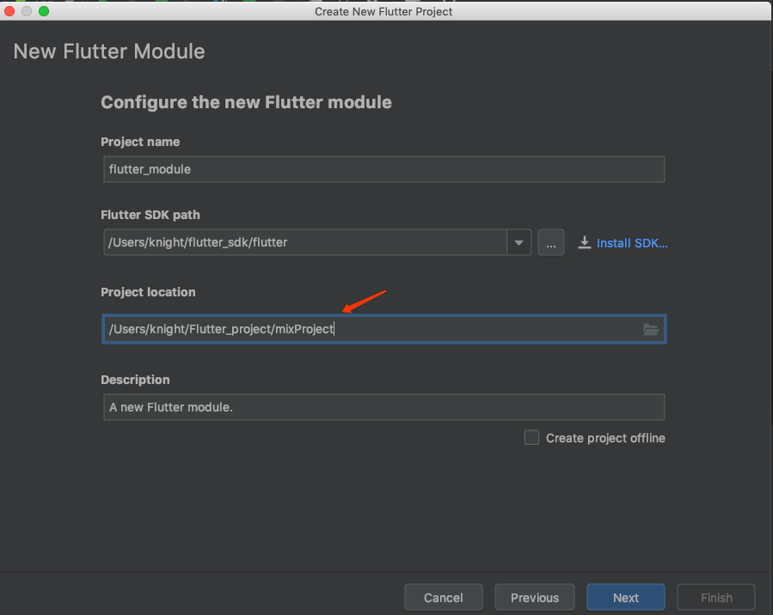
Task: Click the disabled Finish button
Action: tap(715, 597)
